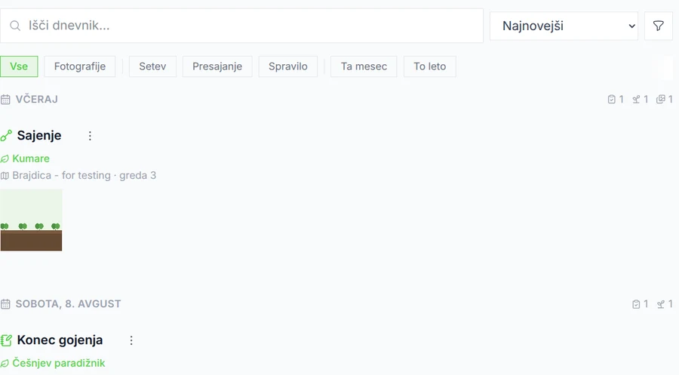
Task: Click the plants count icon in 8. avgust row
Action: click(x=661, y=304)
